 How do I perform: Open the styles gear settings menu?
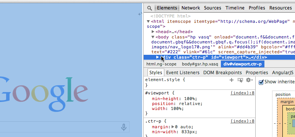tap(249, 80)
